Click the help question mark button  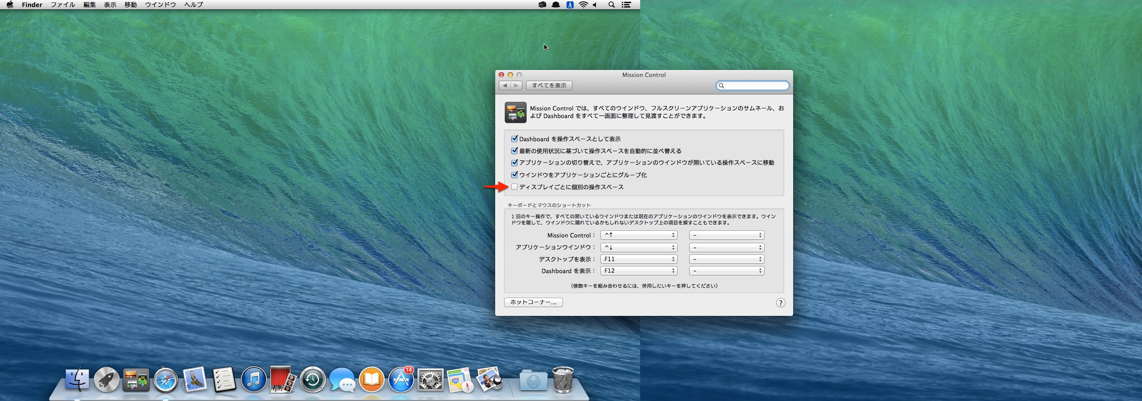pos(780,303)
